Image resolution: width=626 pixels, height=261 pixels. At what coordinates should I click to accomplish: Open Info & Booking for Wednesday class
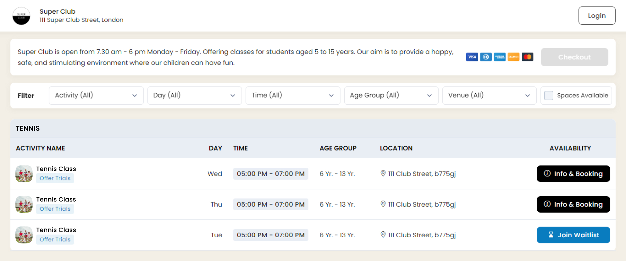[573, 174]
